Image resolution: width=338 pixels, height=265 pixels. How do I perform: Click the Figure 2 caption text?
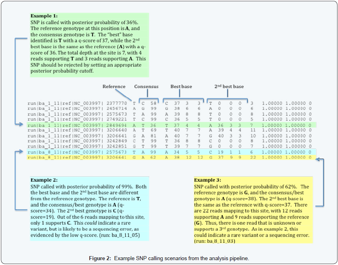[169, 257]
